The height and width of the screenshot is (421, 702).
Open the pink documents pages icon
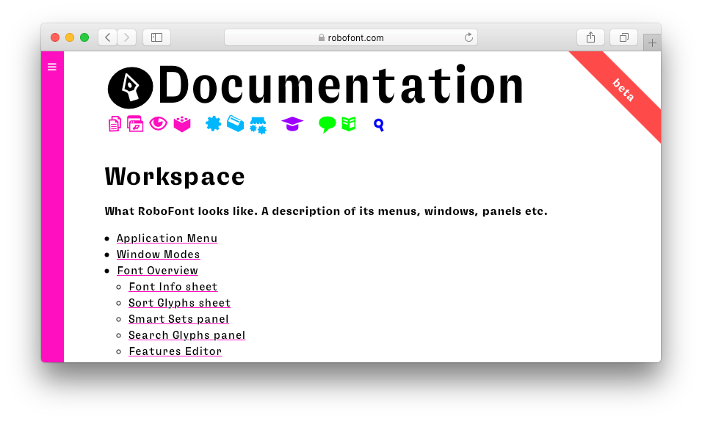115,124
